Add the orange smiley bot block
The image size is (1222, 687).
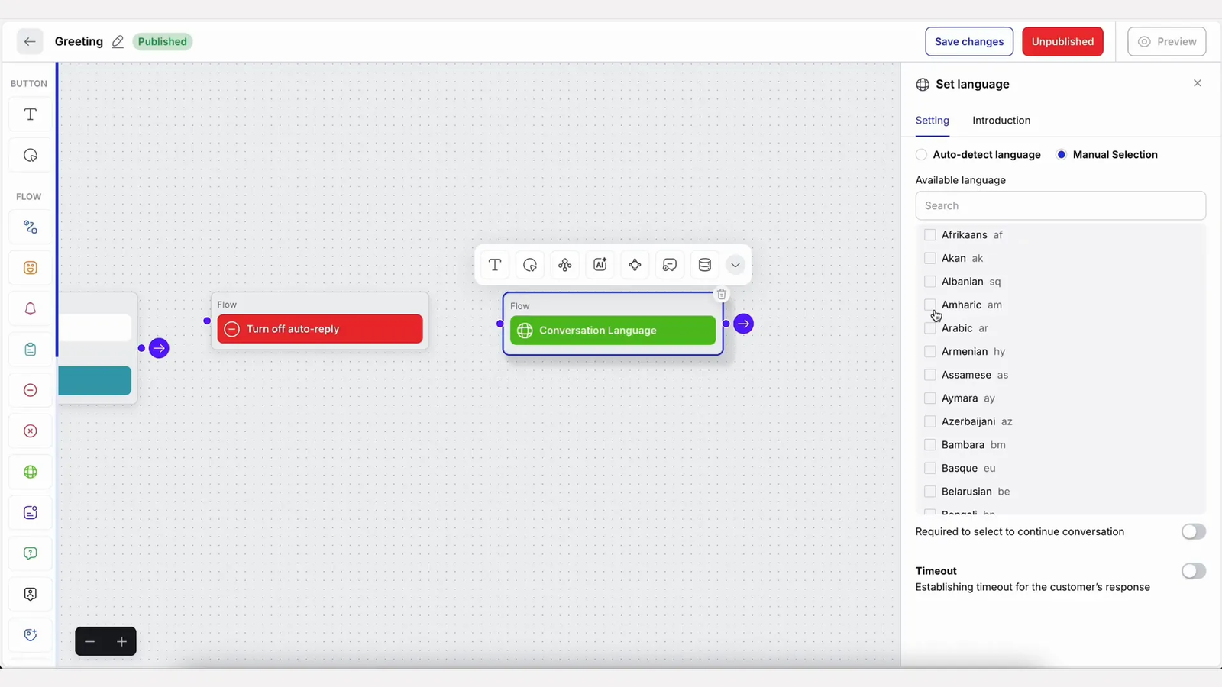pos(31,268)
